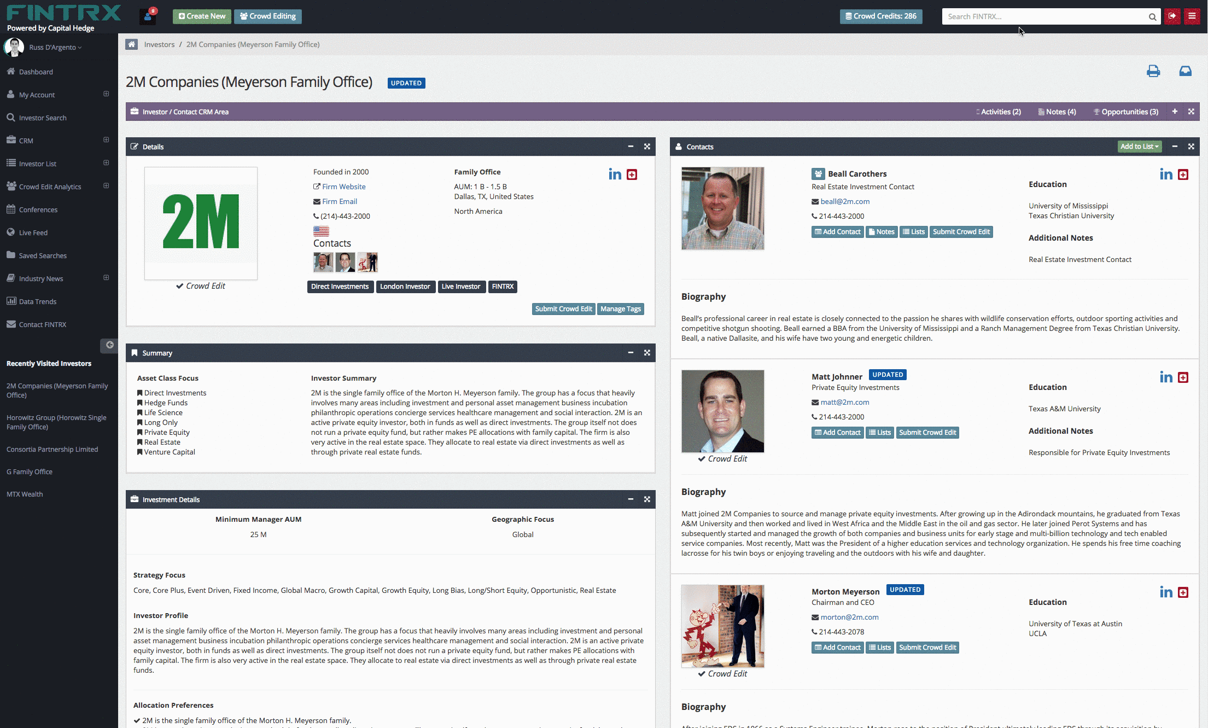Open Contact FINTRX in sidebar
The image size is (1208, 728).
coord(42,324)
